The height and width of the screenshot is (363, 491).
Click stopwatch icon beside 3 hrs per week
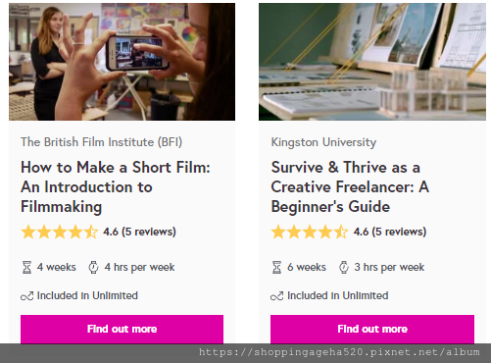pyautogui.click(x=344, y=267)
